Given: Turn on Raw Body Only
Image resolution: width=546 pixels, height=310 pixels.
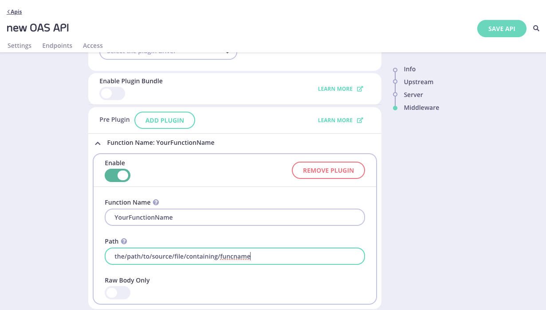Looking at the screenshot, I should pyautogui.click(x=118, y=293).
